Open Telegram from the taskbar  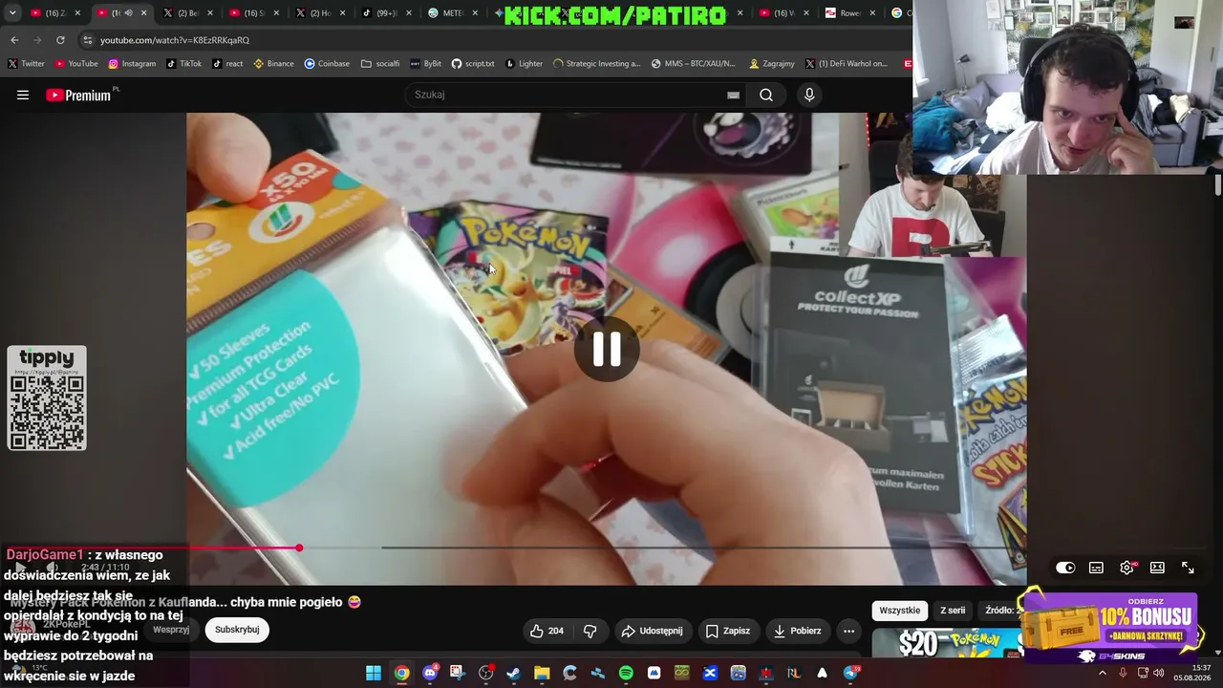[850, 673]
